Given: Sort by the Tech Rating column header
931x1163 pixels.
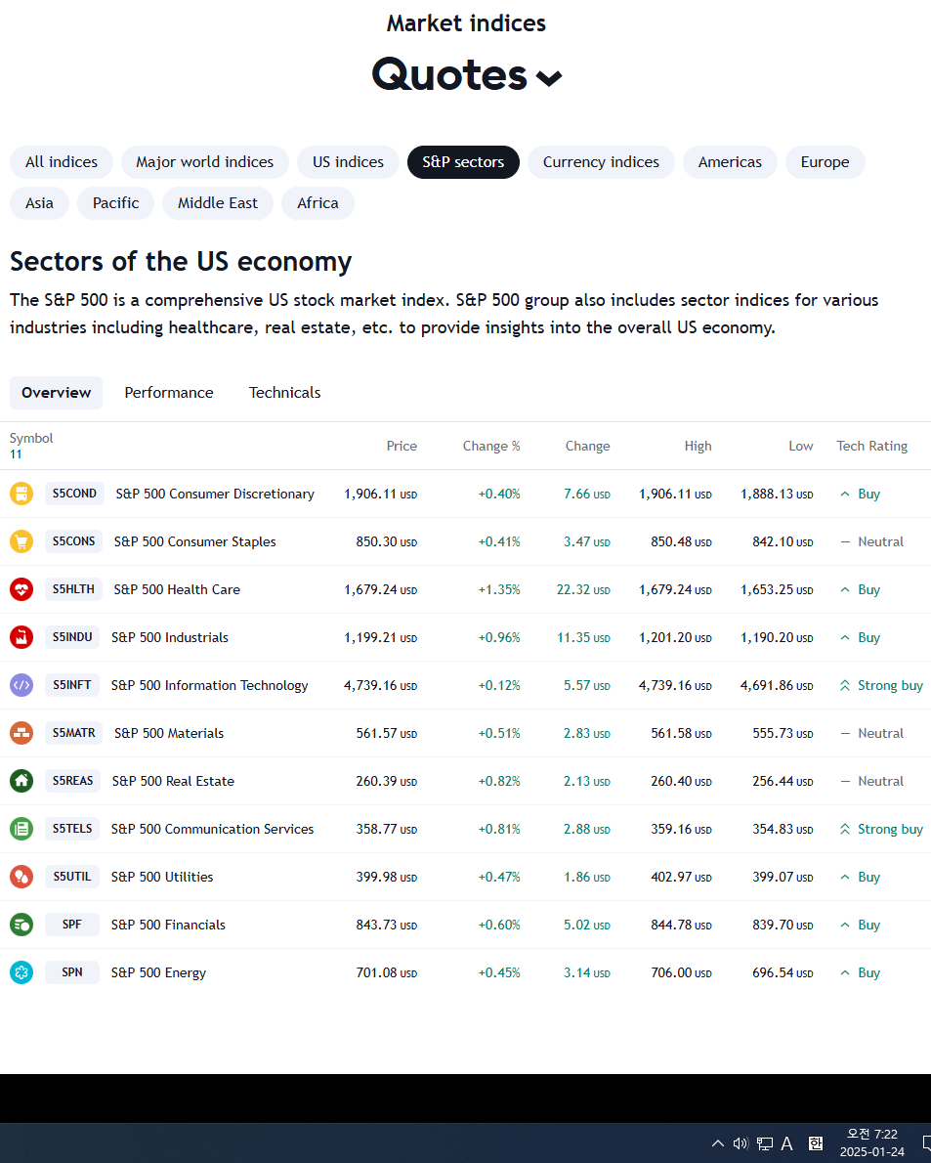Looking at the screenshot, I should (872, 446).
